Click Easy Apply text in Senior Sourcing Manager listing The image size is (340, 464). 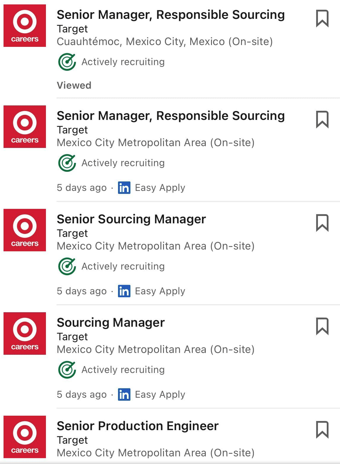tap(160, 291)
